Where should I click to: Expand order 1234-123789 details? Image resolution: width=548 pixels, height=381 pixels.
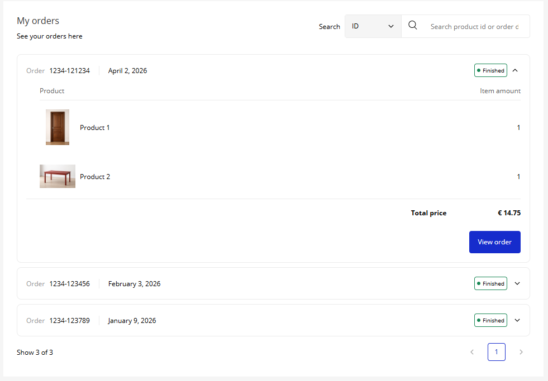[x=517, y=320]
